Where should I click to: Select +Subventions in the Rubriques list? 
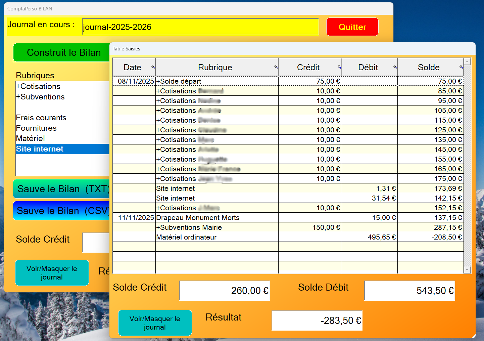[x=40, y=97]
